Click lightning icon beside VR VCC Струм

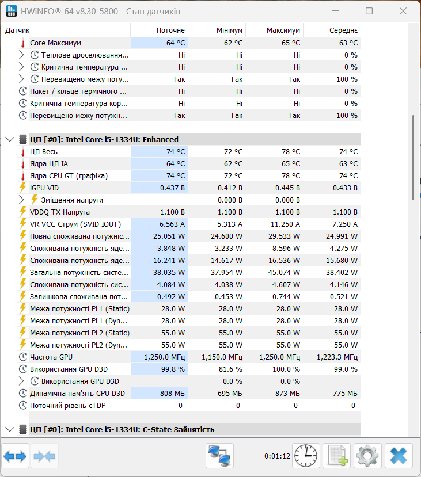[x=23, y=224]
